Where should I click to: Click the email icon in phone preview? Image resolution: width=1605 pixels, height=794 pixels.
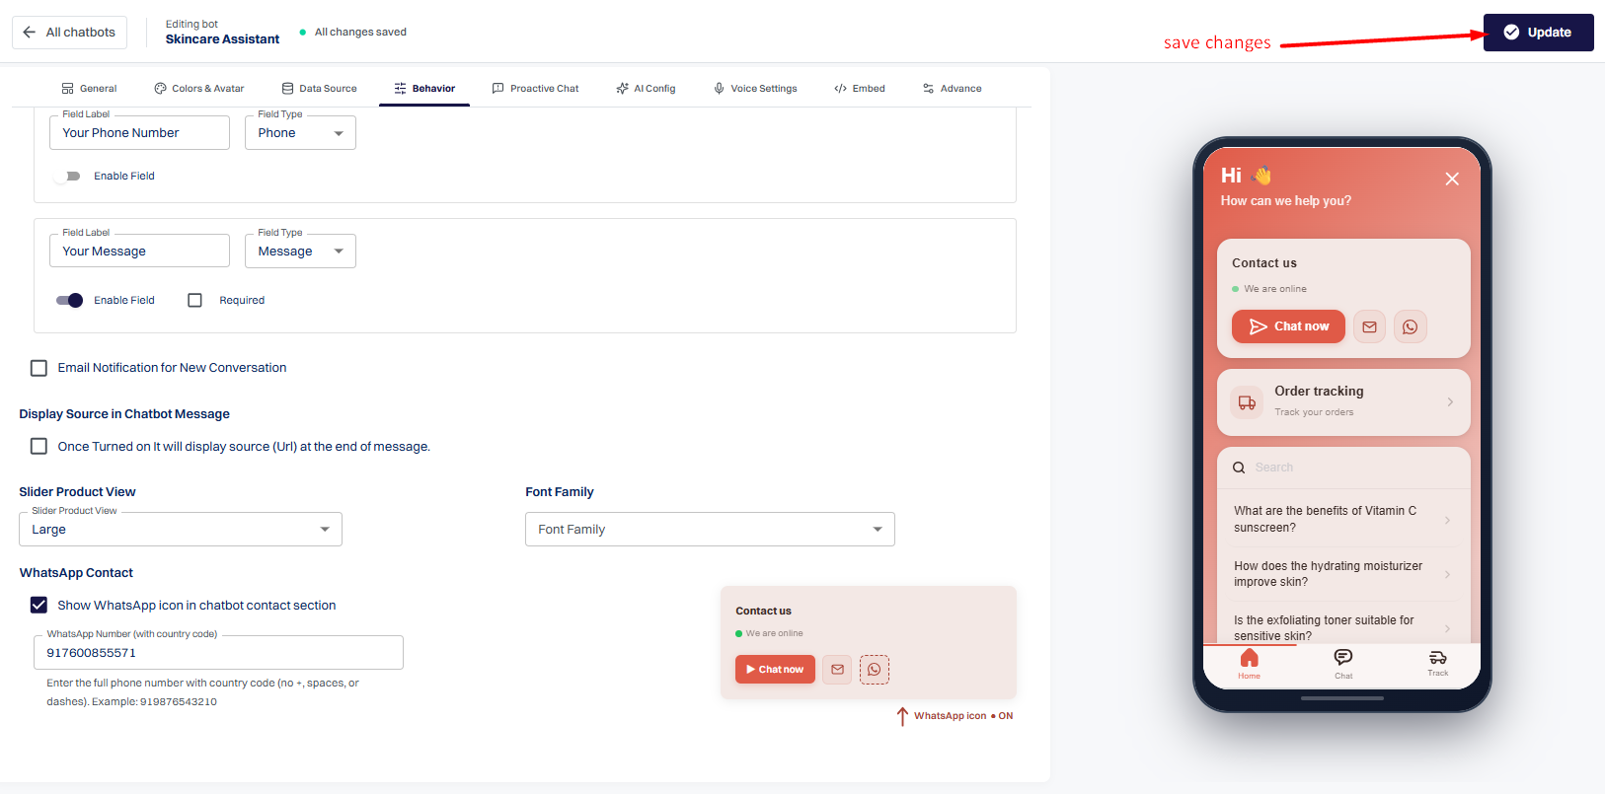[x=1369, y=326]
